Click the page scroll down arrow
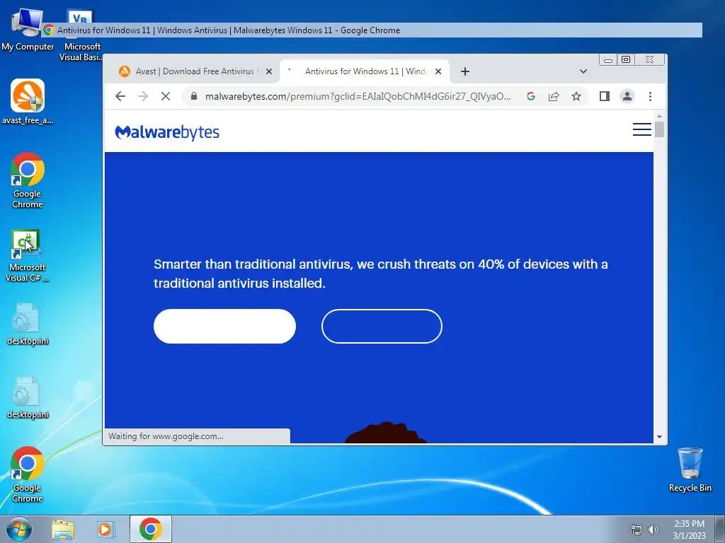The width and height of the screenshot is (725, 543). pyautogui.click(x=659, y=437)
